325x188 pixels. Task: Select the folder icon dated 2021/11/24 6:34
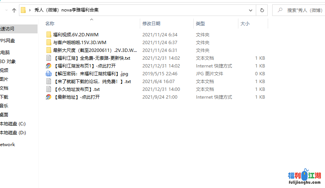(x=48, y=35)
